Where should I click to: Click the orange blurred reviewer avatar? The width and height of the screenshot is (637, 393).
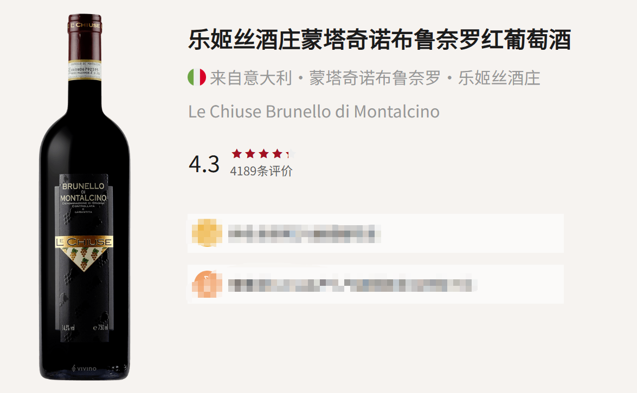click(207, 284)
